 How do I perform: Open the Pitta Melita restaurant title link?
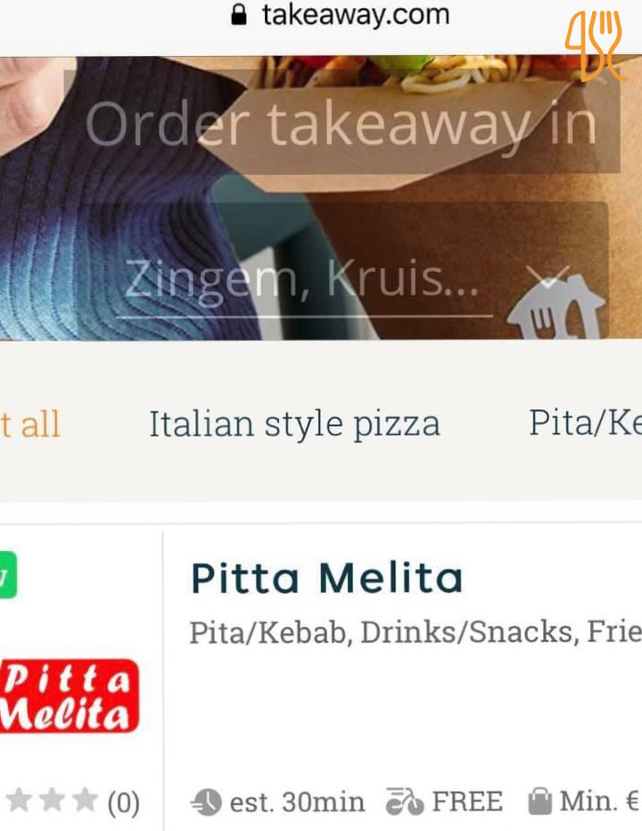pyautogui.click(x=326, y=578)
